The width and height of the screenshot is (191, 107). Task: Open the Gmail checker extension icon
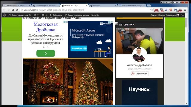(156, 10)
